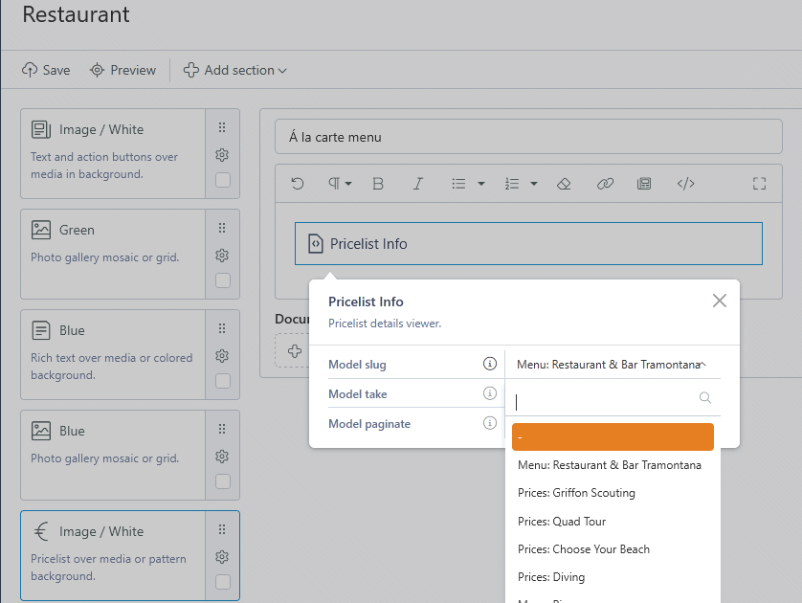Choose 'Prices: Griffon Scouting' from list
The height and width of the screenshot is (603, 802).
(x=576, y=493)
